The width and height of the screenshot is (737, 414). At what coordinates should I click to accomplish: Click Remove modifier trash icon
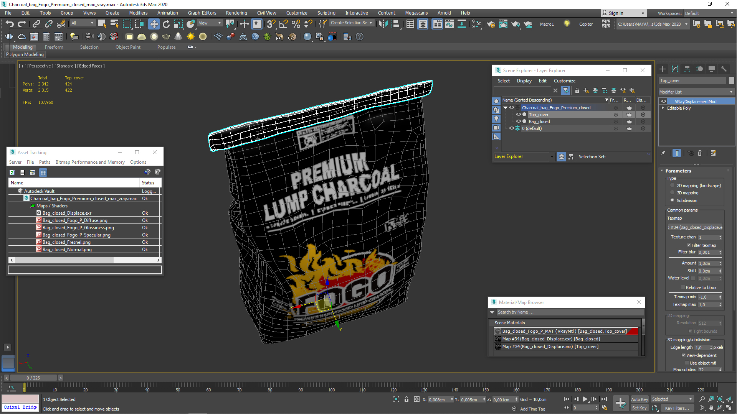click(700, 153)
